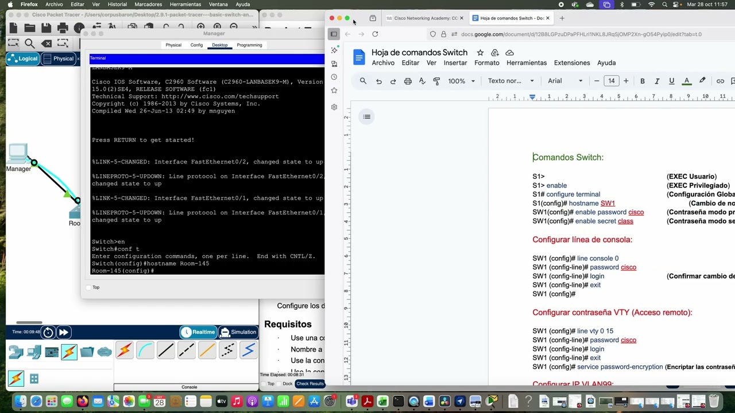Image resolution: width=735 pixels, height=413 pixels.
Task: Open the paragraph style Texto normal dropdown
Action: pyautogui.click(x=510, y=81)
